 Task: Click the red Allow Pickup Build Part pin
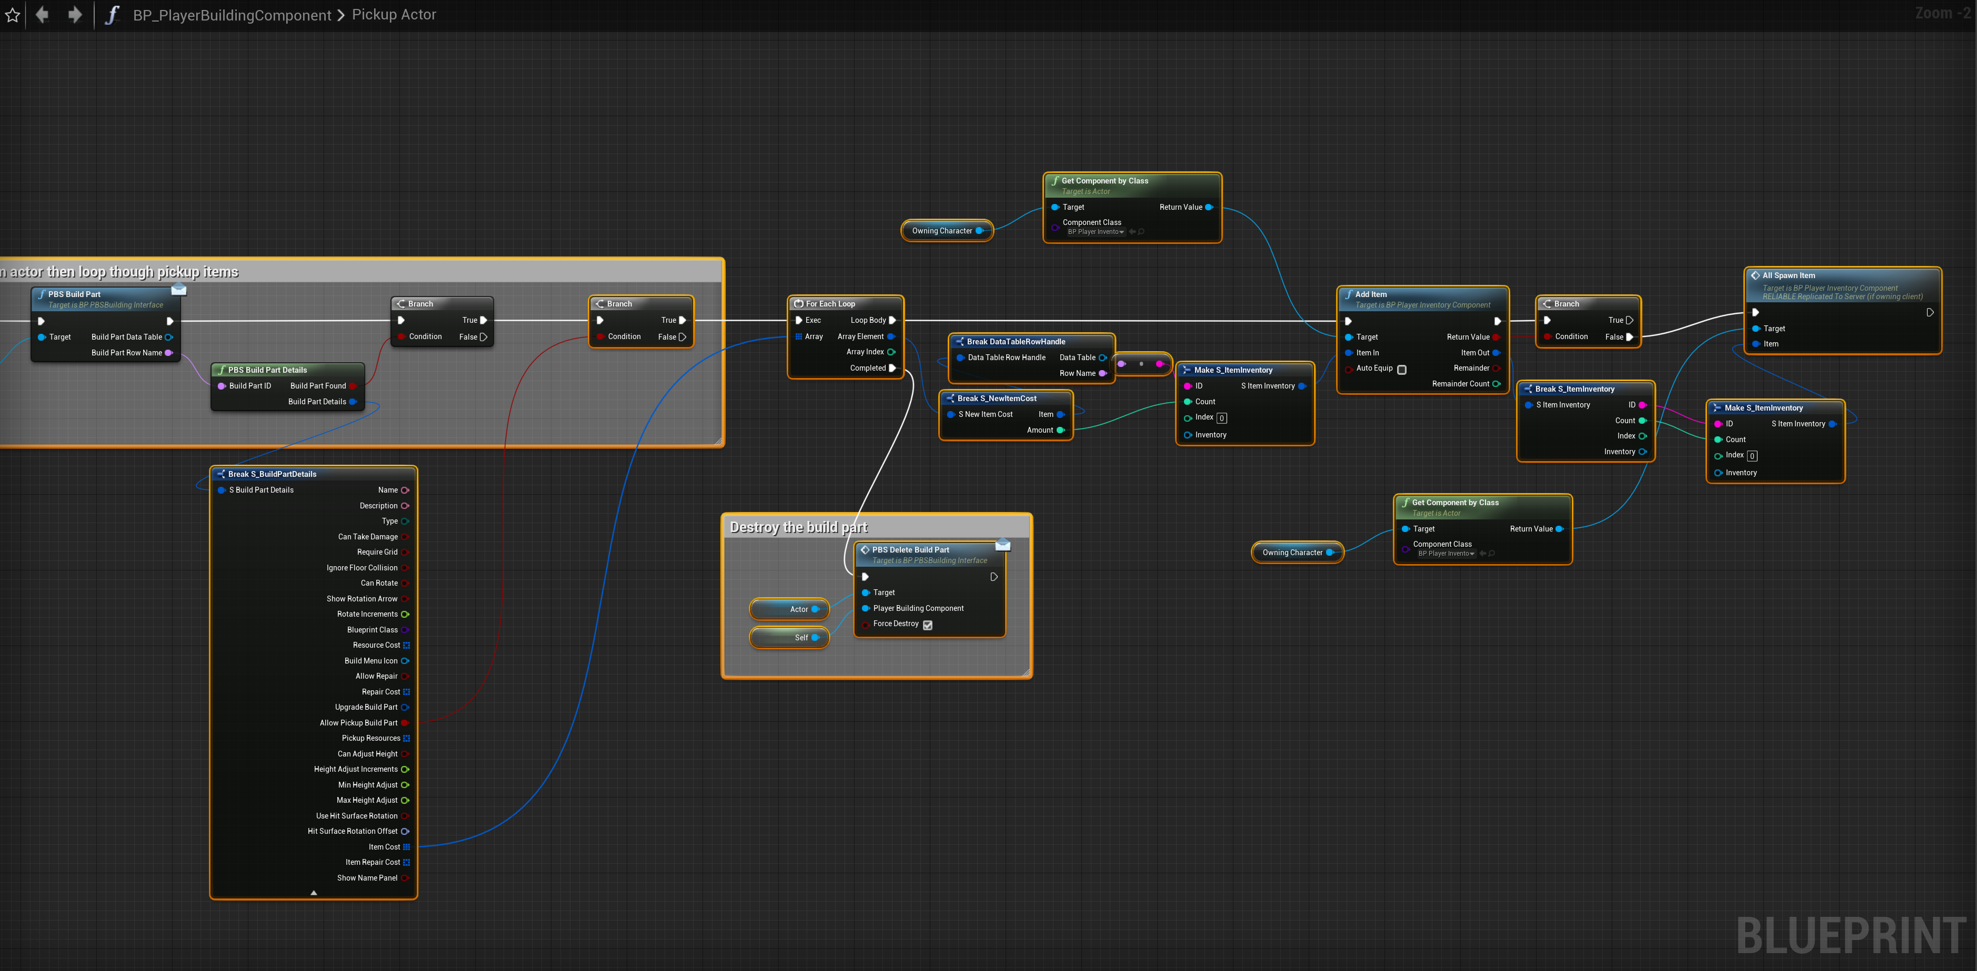(x=405, y=722)
